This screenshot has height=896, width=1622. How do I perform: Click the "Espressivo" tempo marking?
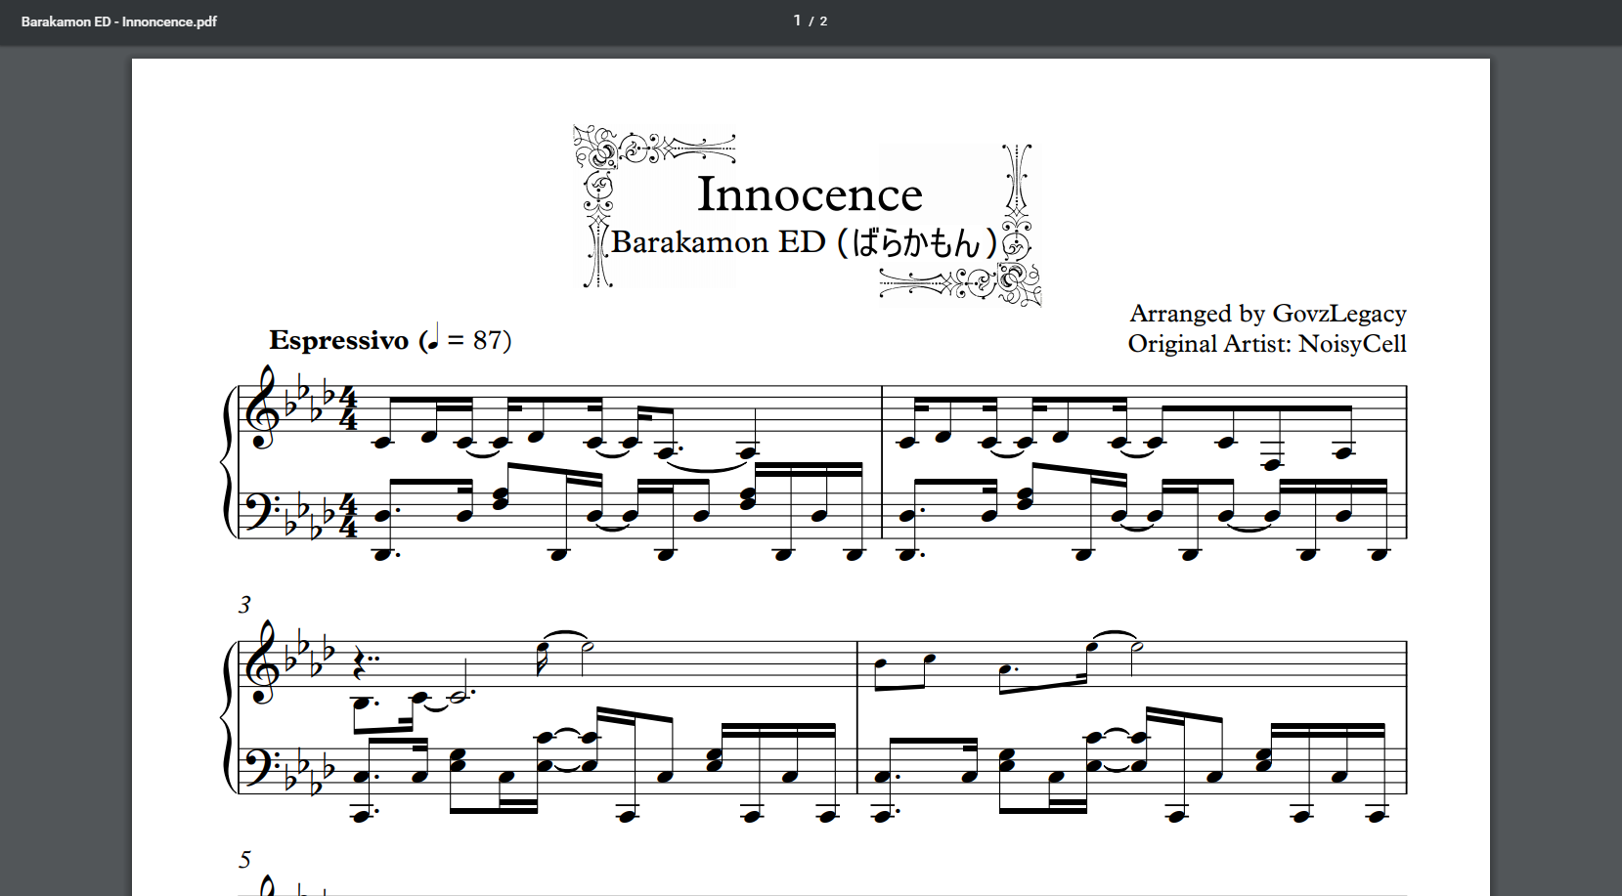[x=338, y=340]
